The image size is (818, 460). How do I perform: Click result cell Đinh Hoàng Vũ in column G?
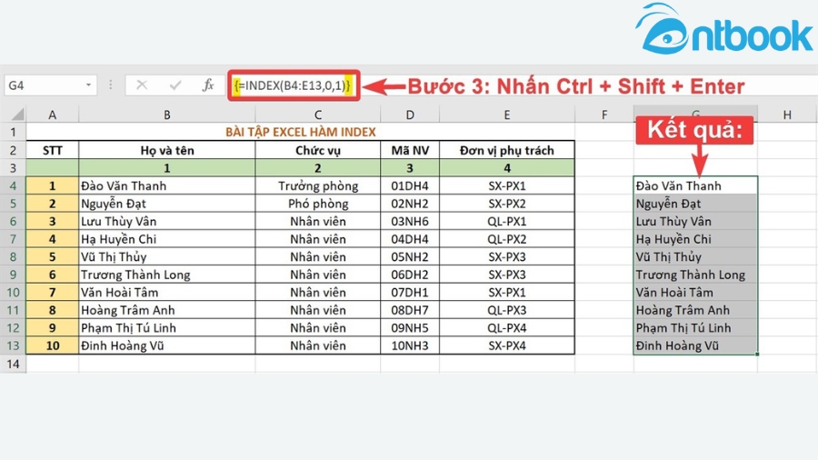(x=695, y=345)
